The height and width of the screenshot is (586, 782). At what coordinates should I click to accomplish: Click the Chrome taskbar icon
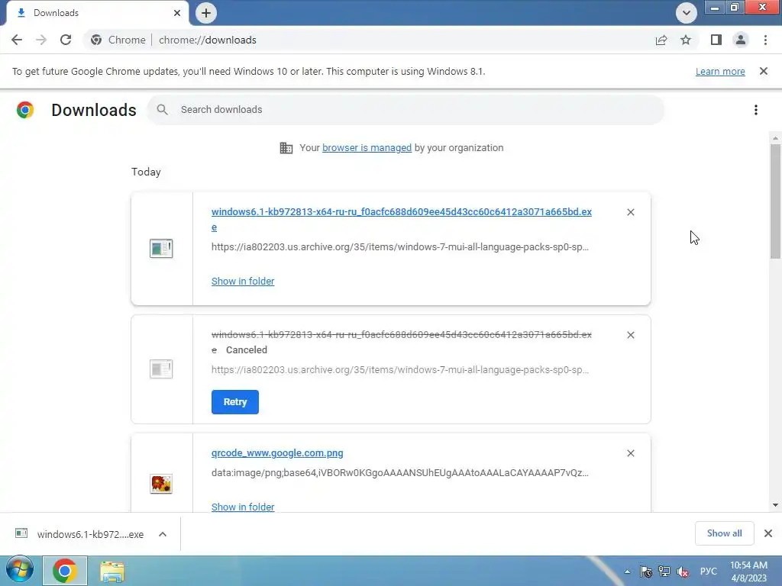[x=65, y=571]
